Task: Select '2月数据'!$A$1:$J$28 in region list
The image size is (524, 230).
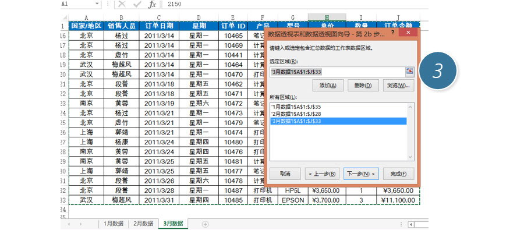Action: click(338, 114)
